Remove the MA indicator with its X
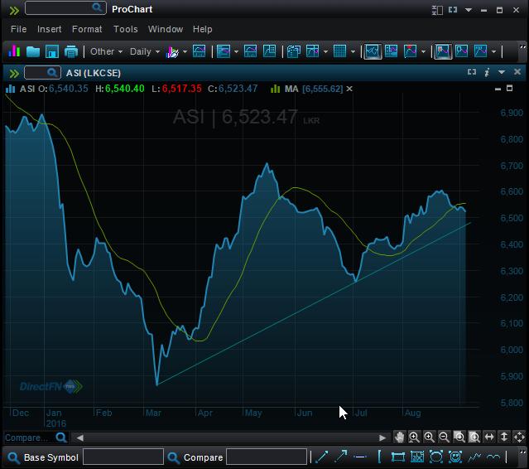The width and height of the screenshot is (529, 469). [x=349, y=89]
